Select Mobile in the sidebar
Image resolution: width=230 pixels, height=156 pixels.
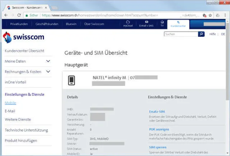(x=10, y=103)
